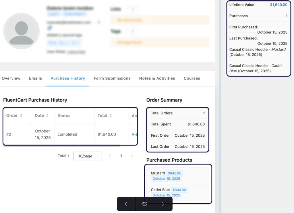Switch to the Overview tab
The image size is (294, 213).
coord(11,78)
